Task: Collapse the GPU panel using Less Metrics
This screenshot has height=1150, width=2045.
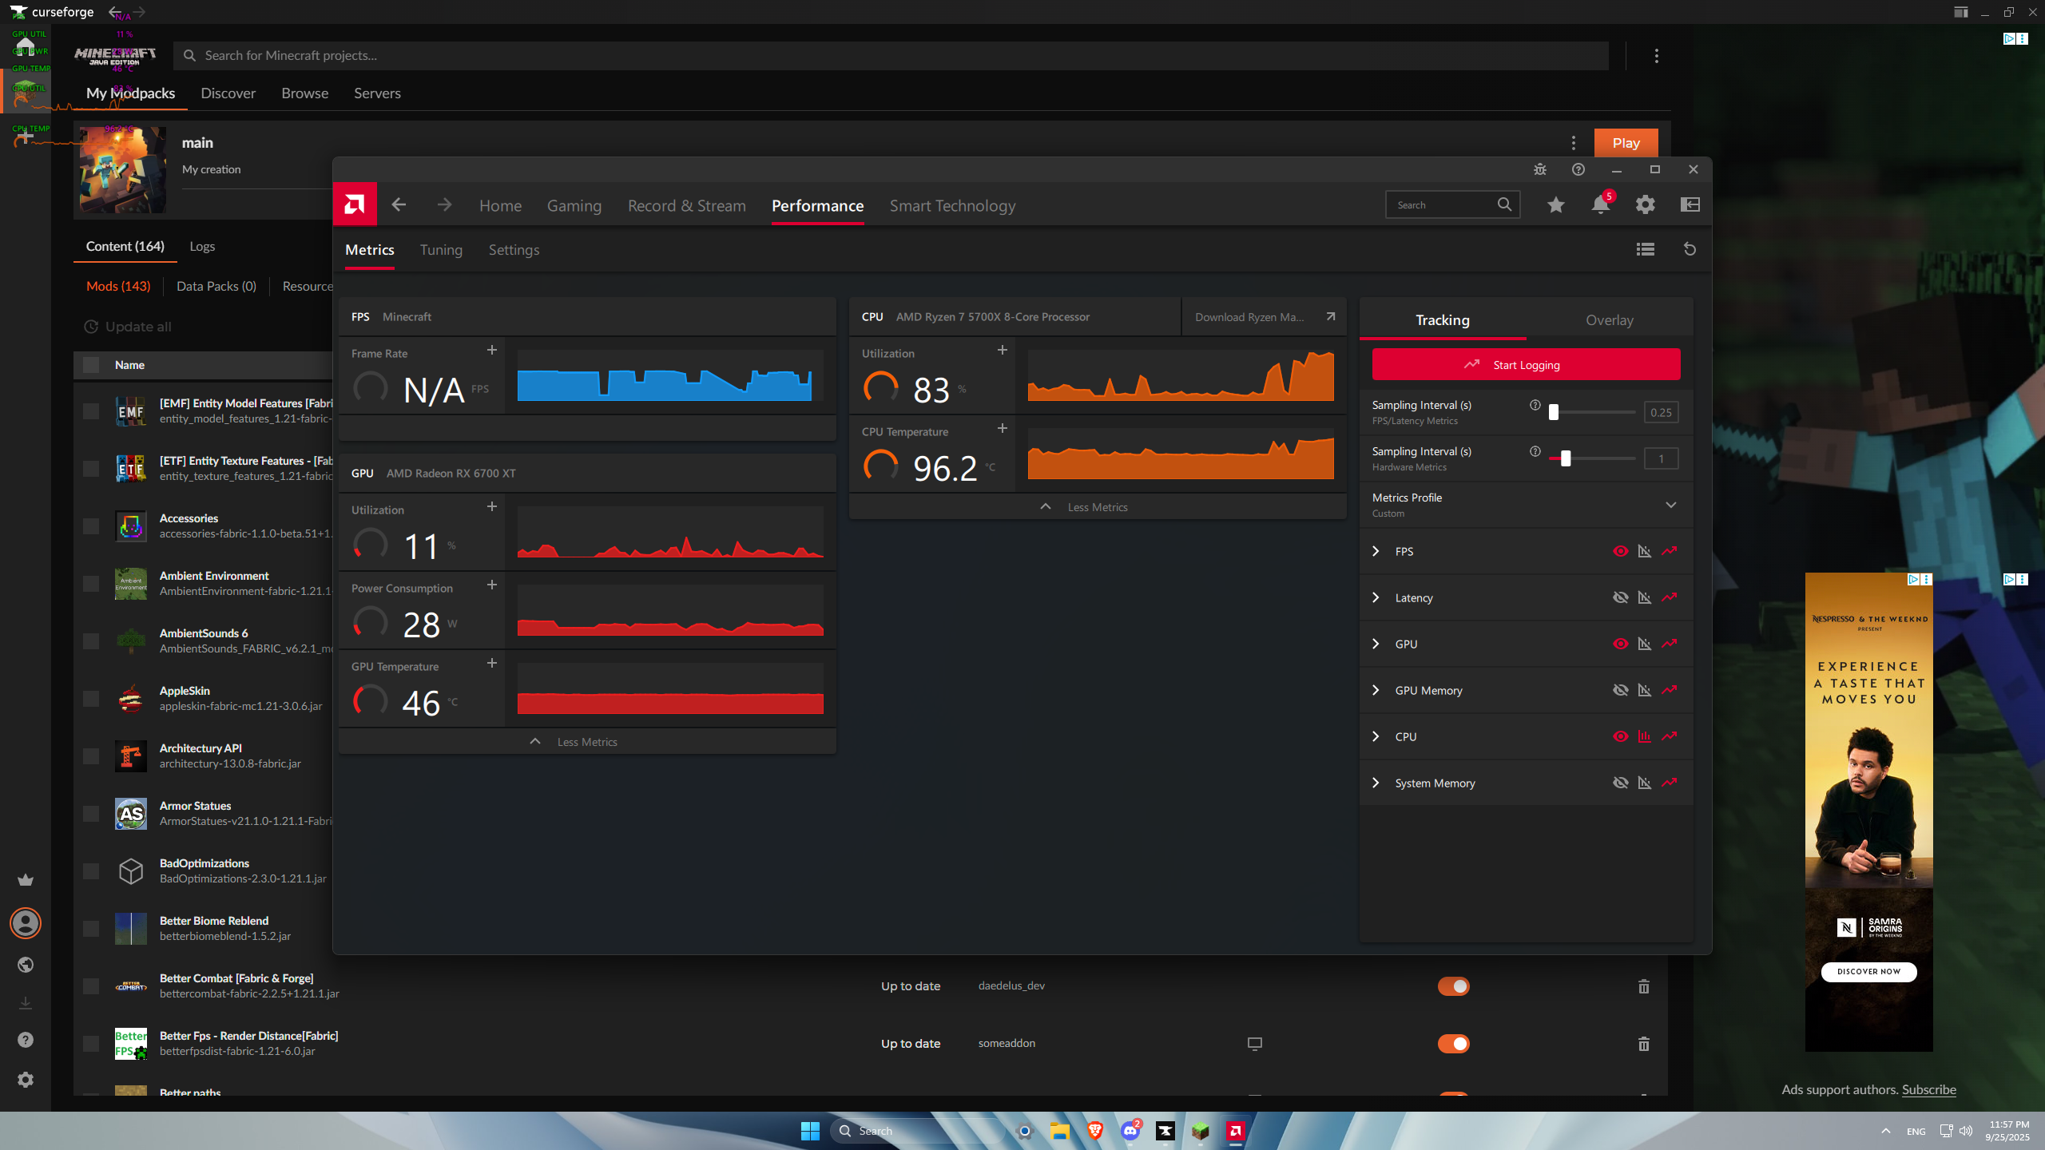Action: [x=586, y=742]
